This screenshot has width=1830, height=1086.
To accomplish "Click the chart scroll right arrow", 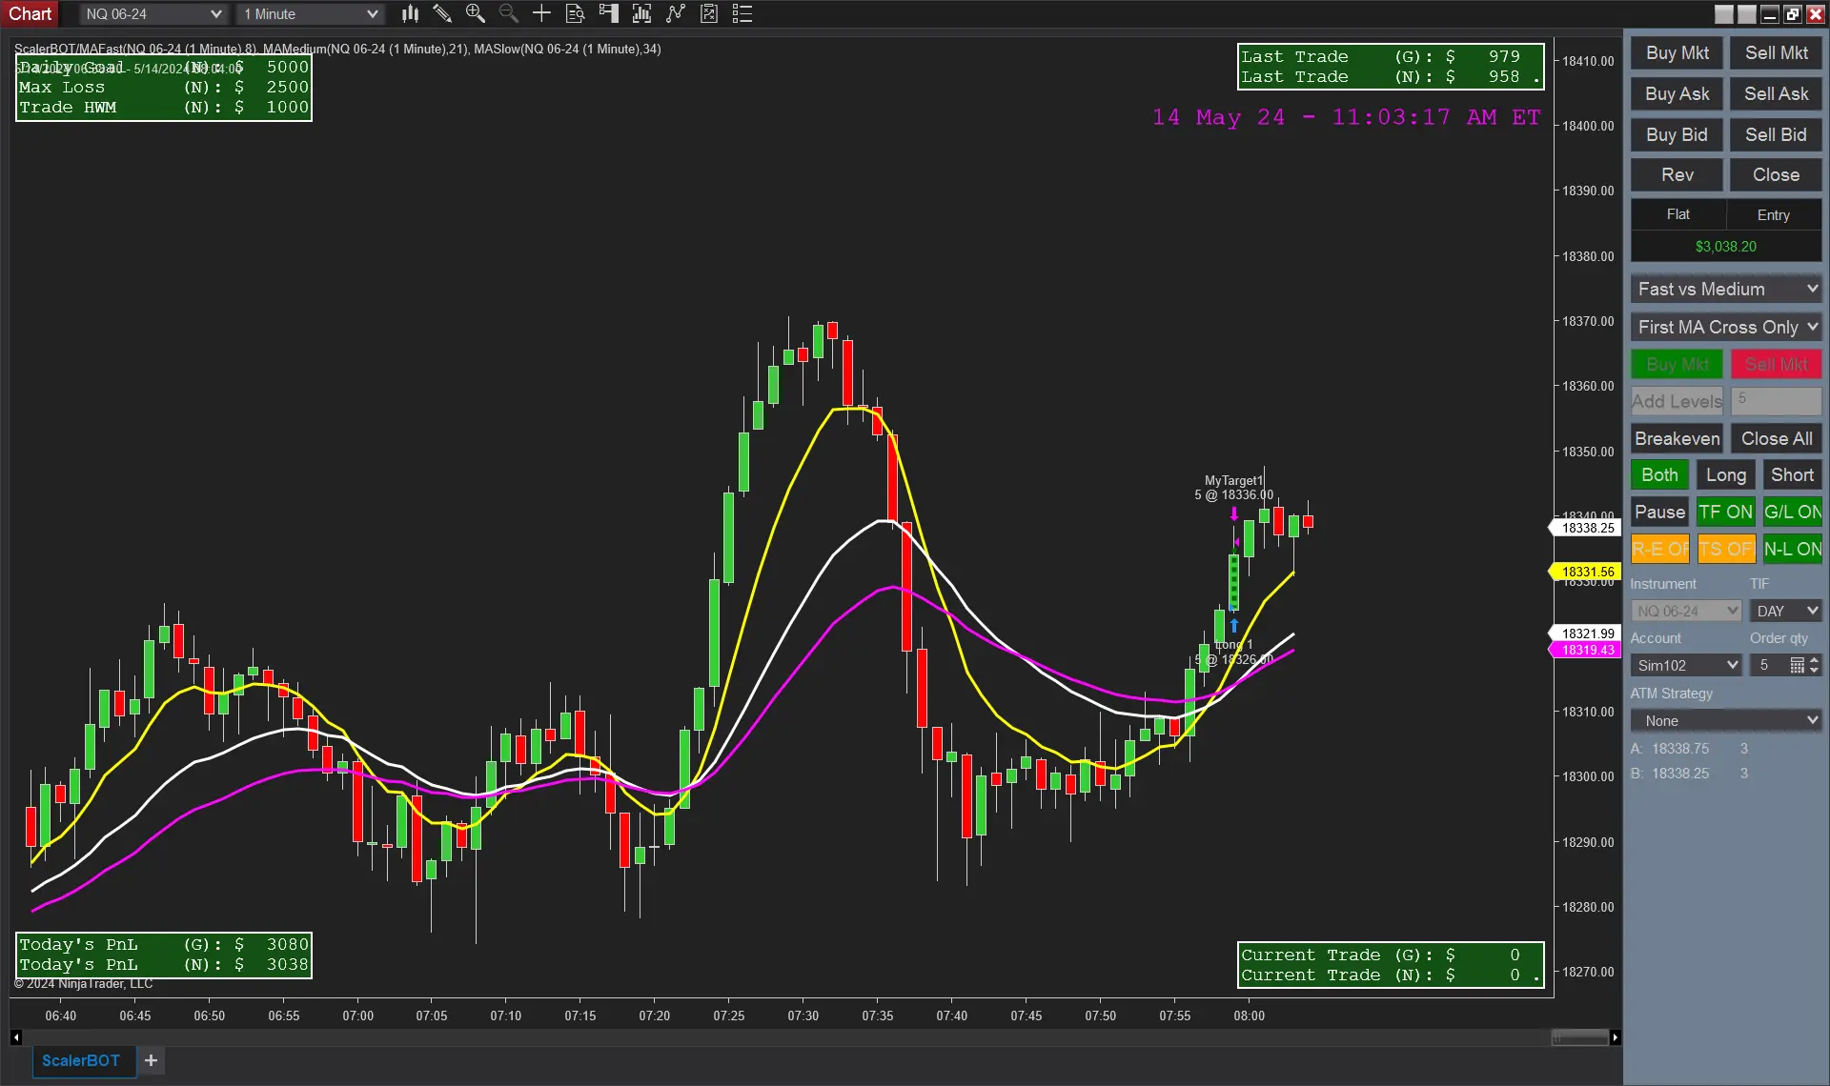I will click(x=1615, y=1037).
